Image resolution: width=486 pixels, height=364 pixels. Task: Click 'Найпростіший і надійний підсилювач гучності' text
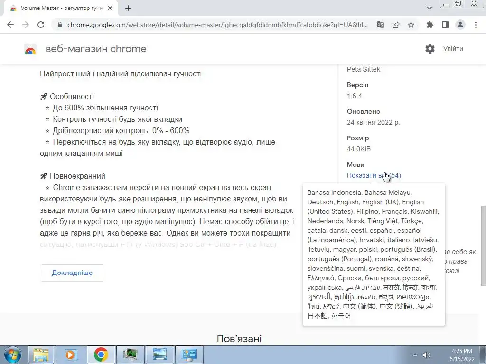pos(121,73)
